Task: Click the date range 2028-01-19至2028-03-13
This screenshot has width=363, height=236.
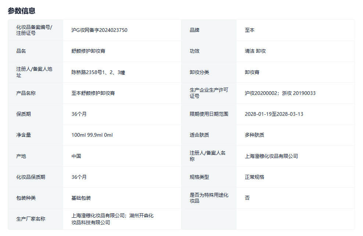Action: [x=274, y=114]
